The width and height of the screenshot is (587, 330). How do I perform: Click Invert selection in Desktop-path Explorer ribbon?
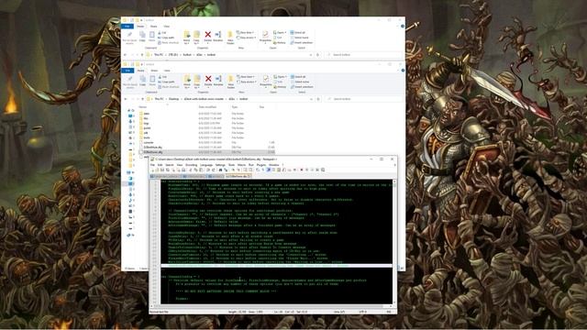point(302,87)
